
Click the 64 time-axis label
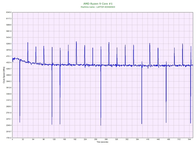[x=33, y=139]
